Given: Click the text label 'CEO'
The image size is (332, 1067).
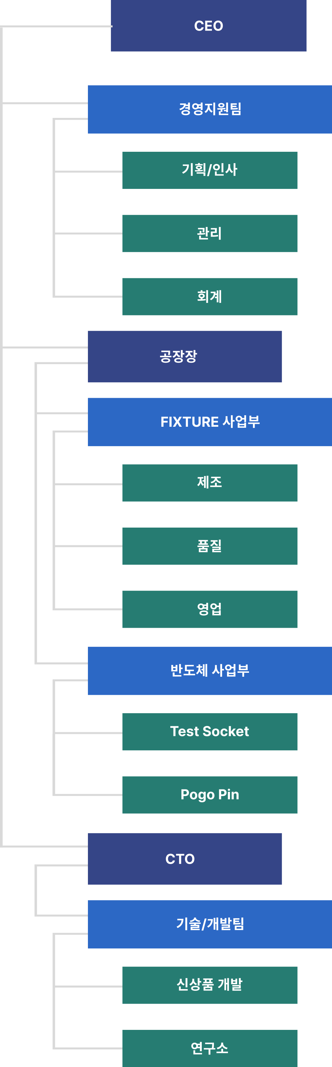Looking at the screenshot, I should [208, 26].
